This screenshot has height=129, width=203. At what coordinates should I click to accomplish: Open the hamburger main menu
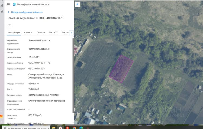click(x=8, y=4)
